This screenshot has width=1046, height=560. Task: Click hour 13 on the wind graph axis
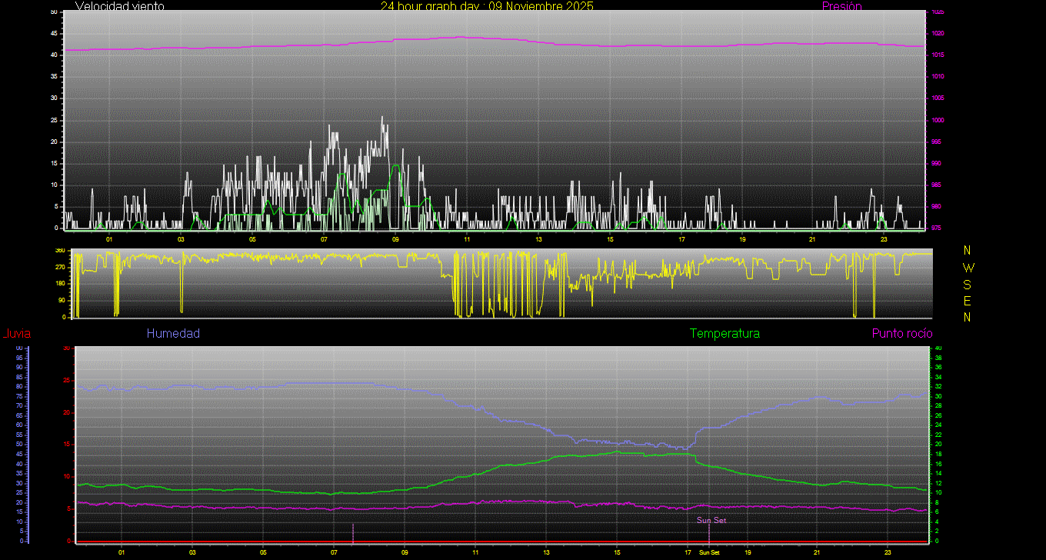[538, 239]
